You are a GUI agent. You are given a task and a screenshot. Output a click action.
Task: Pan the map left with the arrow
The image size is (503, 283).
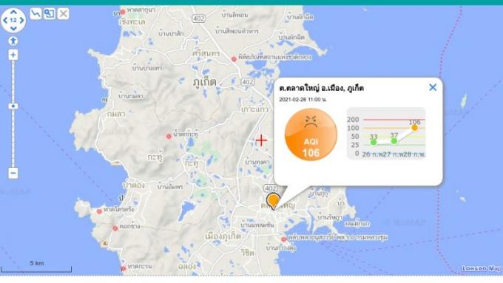point(5,20)
